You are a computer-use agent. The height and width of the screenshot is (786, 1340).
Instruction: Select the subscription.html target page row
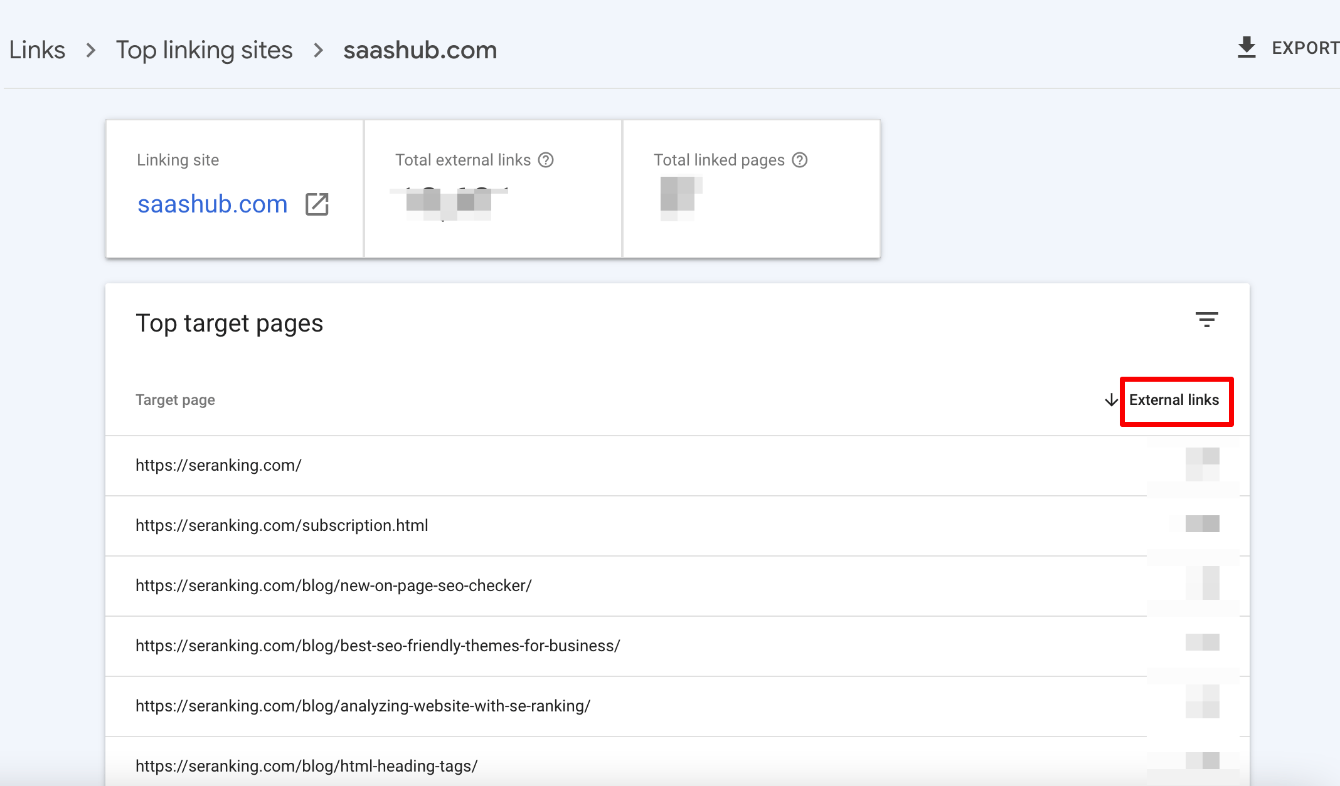point(677,525)
